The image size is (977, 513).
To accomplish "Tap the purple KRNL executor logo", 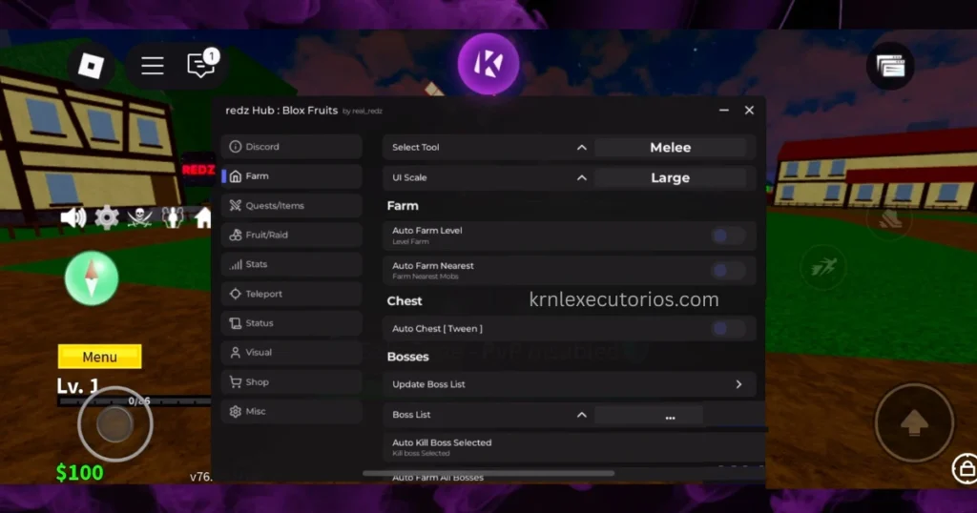I will click(x=488, y=64).
